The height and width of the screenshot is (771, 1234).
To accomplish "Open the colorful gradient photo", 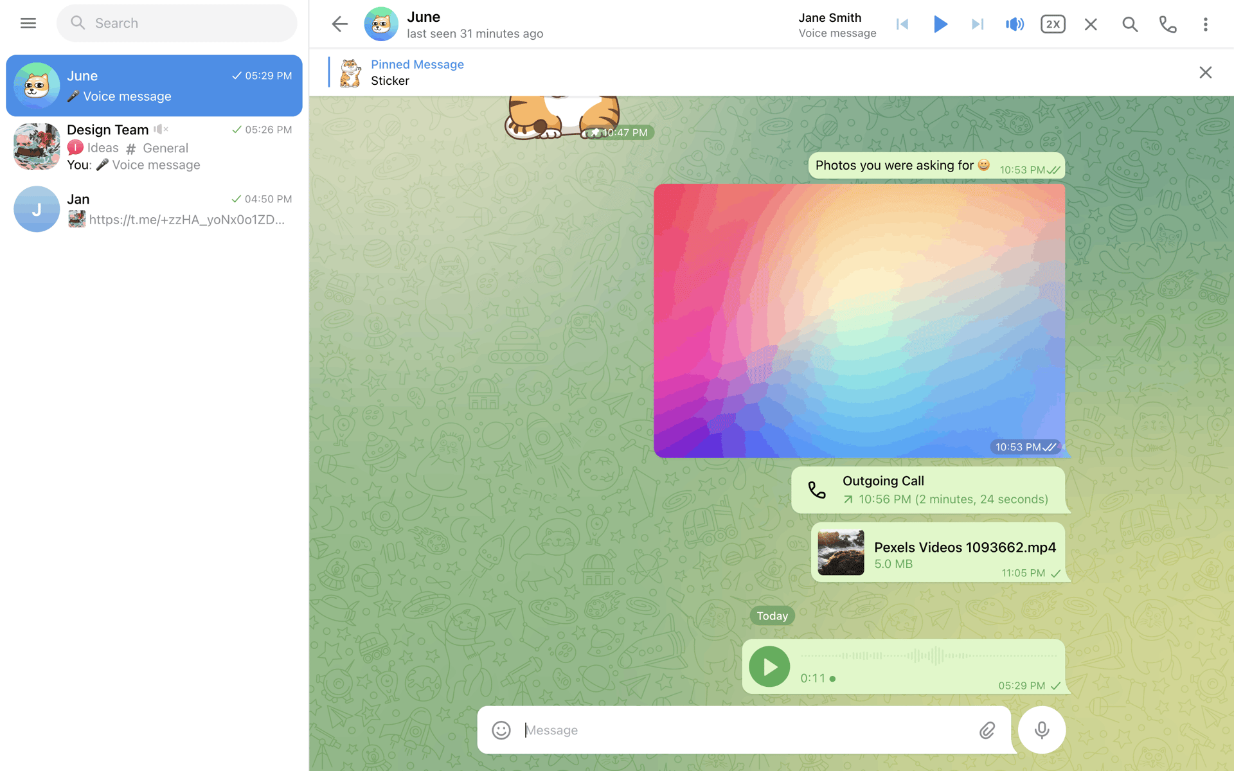I will point(859,321).
